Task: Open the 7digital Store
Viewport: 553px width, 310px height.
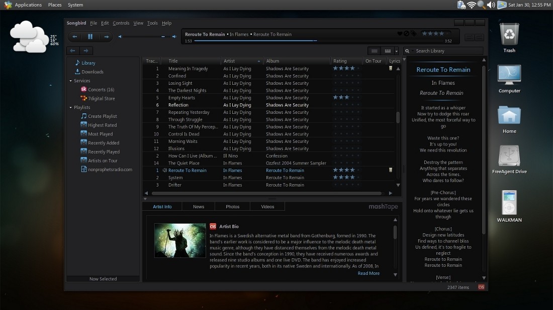Action: [x=101, y=98]
